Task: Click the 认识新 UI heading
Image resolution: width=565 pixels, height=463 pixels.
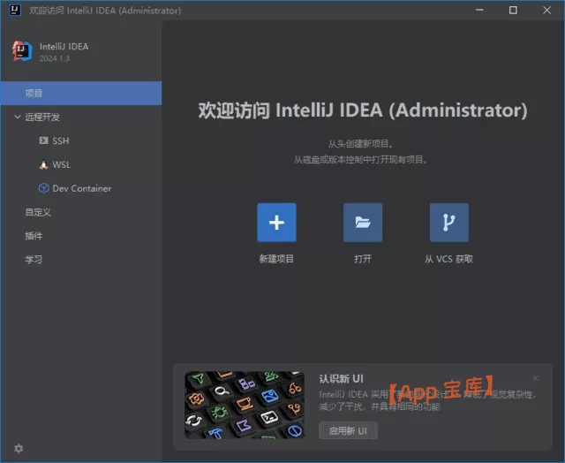Action: [x=342, y=379]
